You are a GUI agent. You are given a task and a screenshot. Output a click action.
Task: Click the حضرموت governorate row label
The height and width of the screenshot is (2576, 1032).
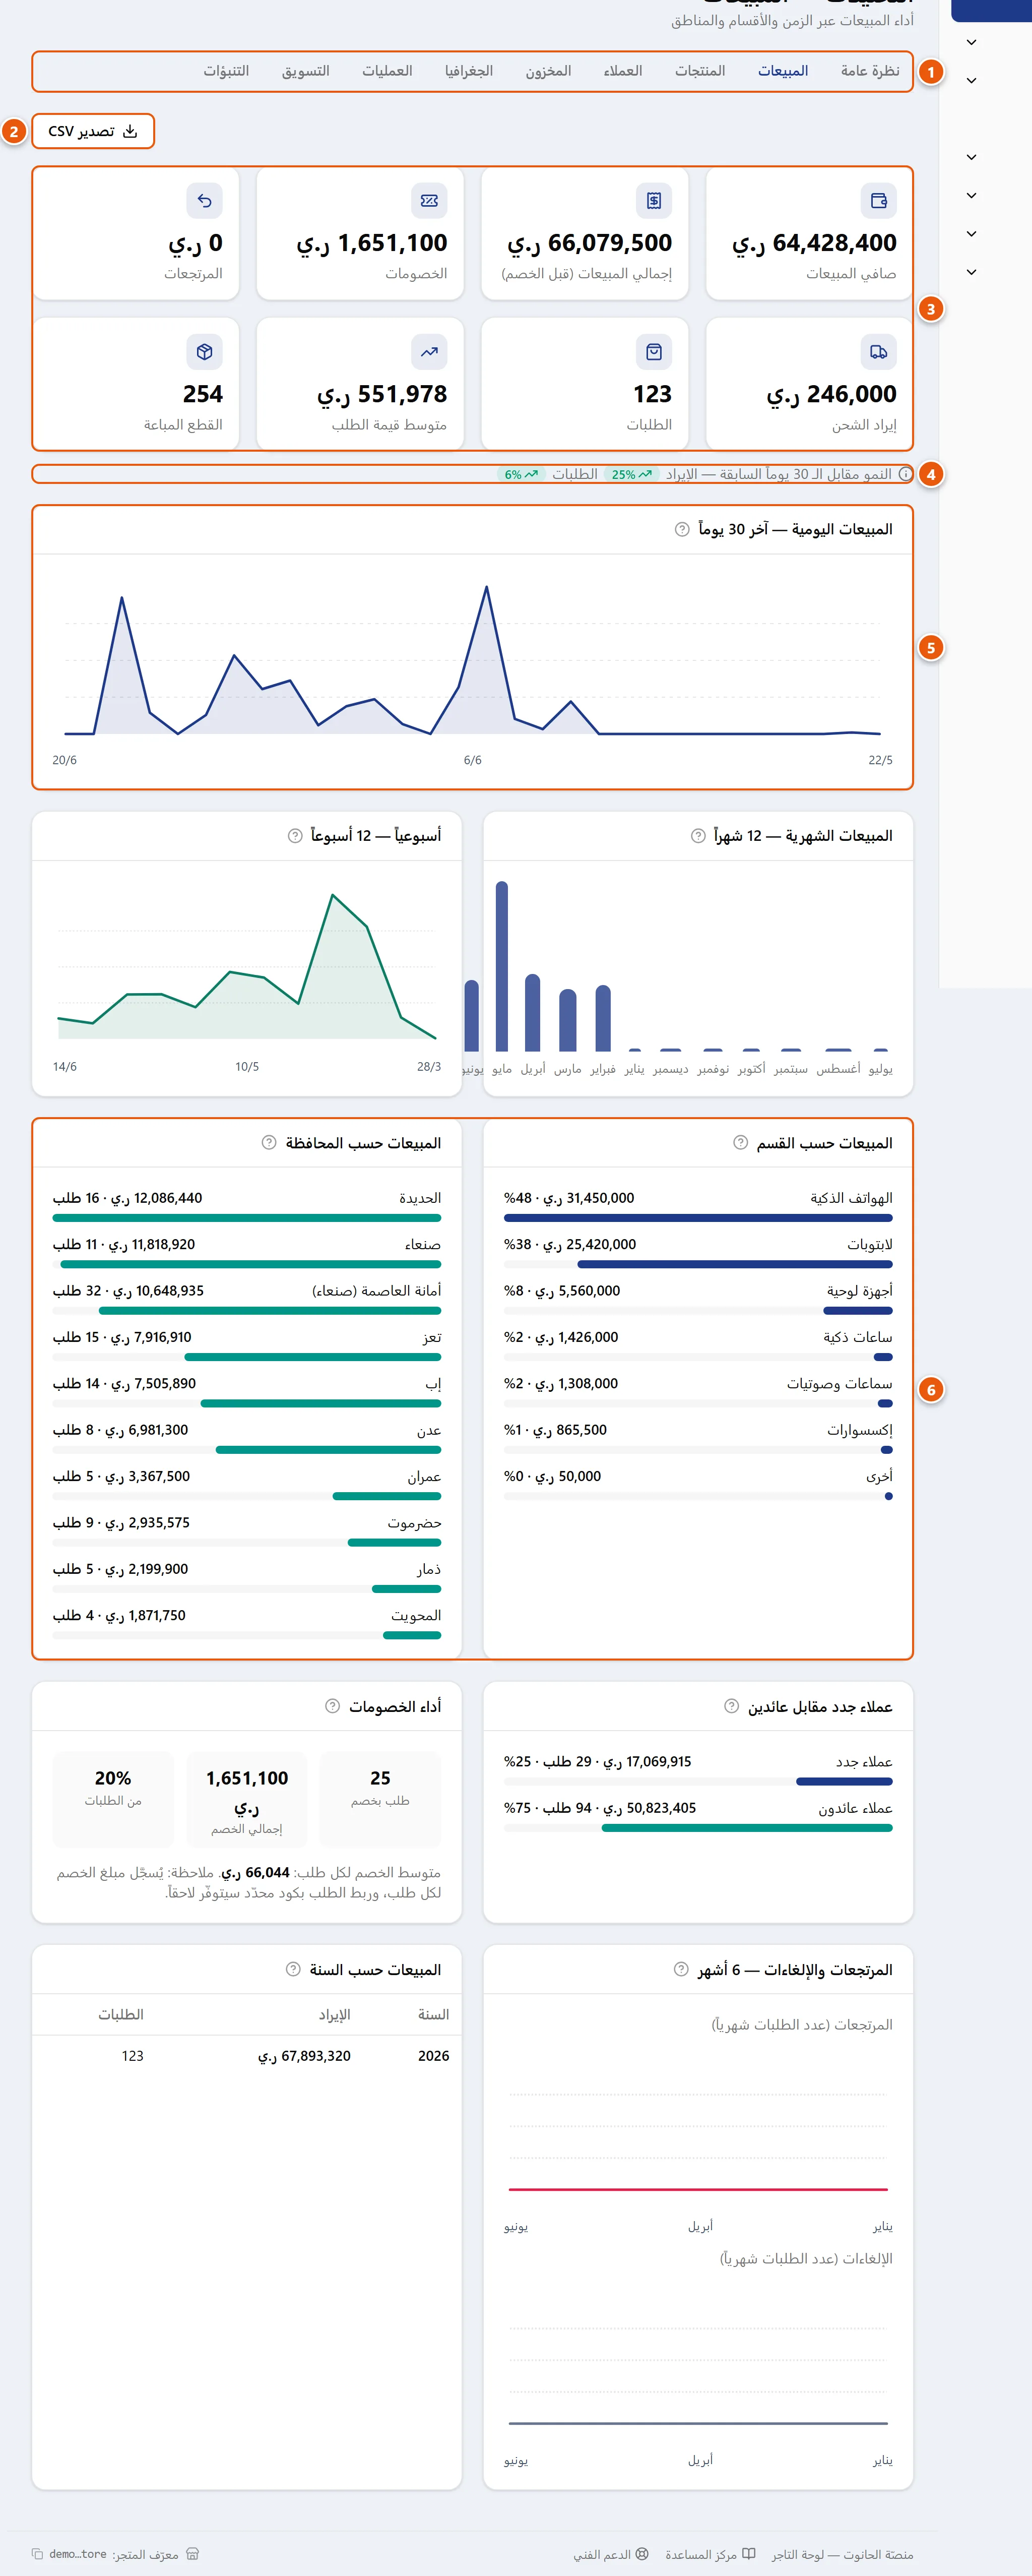click(x=414, y=1523)
